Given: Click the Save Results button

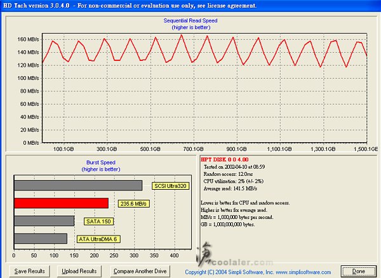Looking at the screenshot, I should [30, 271].
